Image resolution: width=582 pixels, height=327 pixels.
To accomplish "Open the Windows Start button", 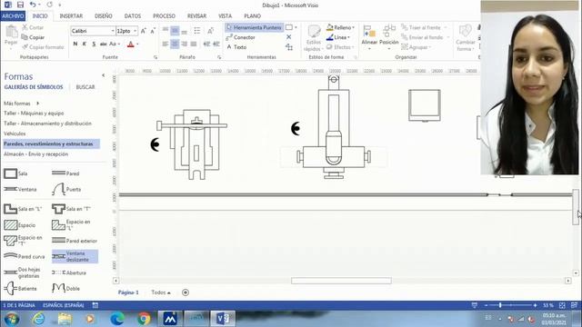I will (12, 319).
